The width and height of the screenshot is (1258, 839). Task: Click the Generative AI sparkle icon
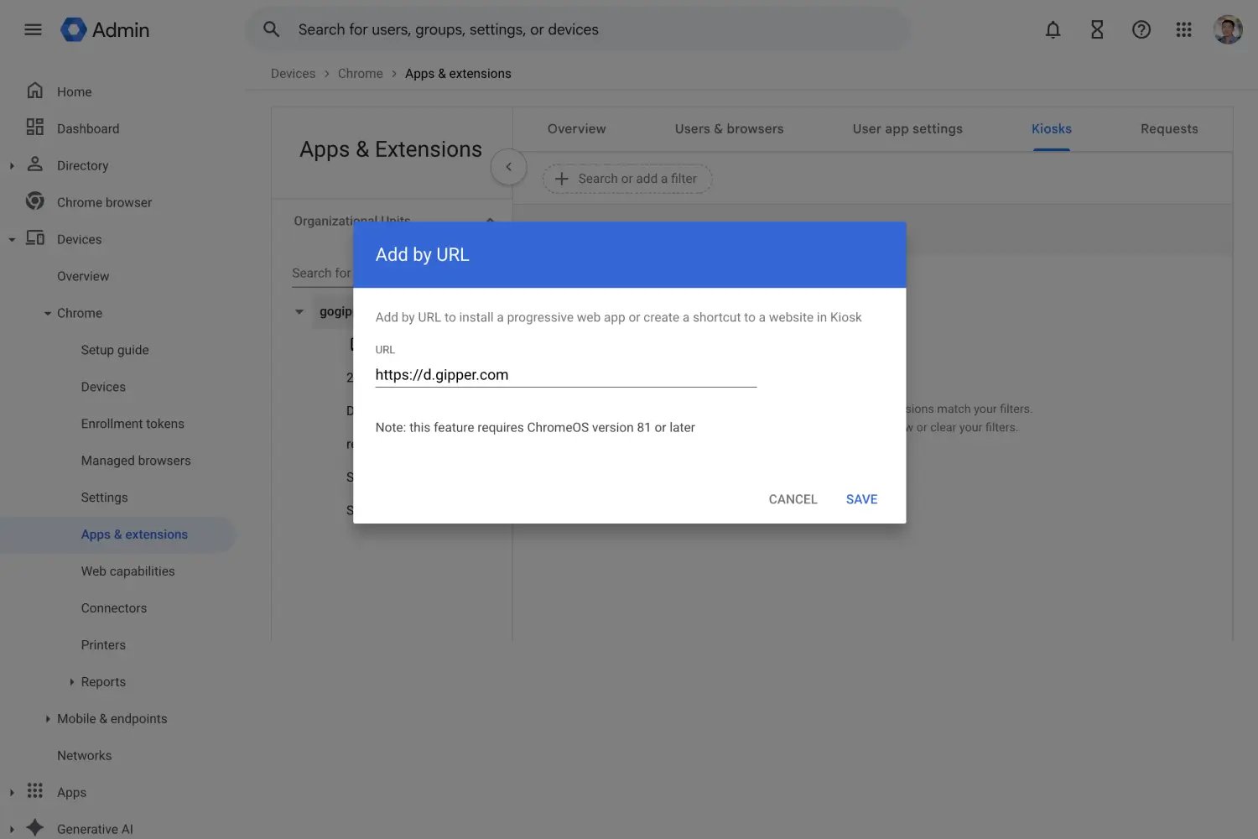[35, 828]
